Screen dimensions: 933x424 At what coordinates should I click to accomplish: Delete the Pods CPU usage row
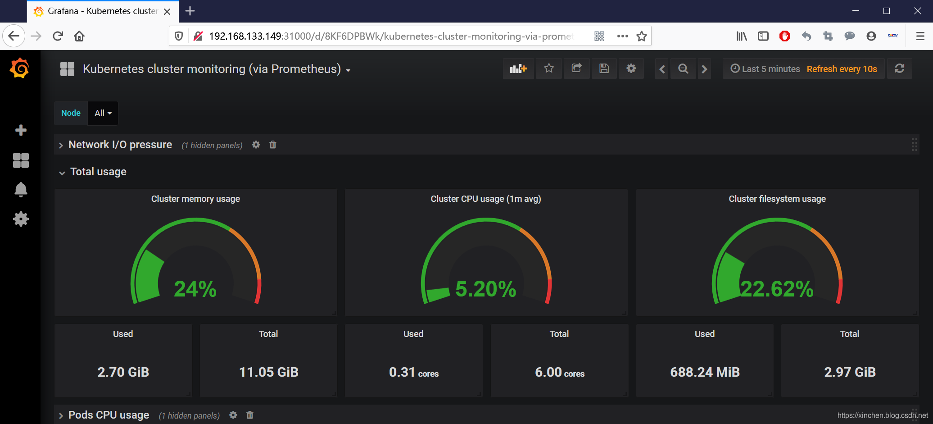coord(250,415)
